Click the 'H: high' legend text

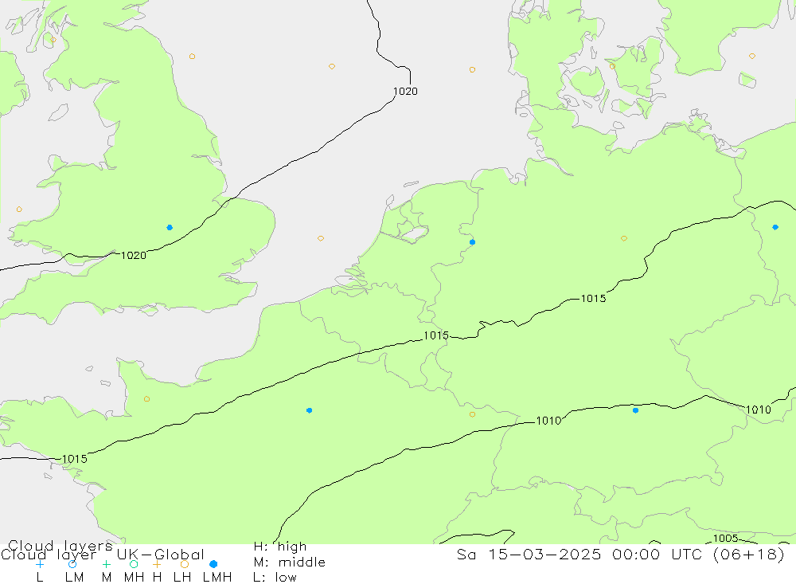[280, 547]
